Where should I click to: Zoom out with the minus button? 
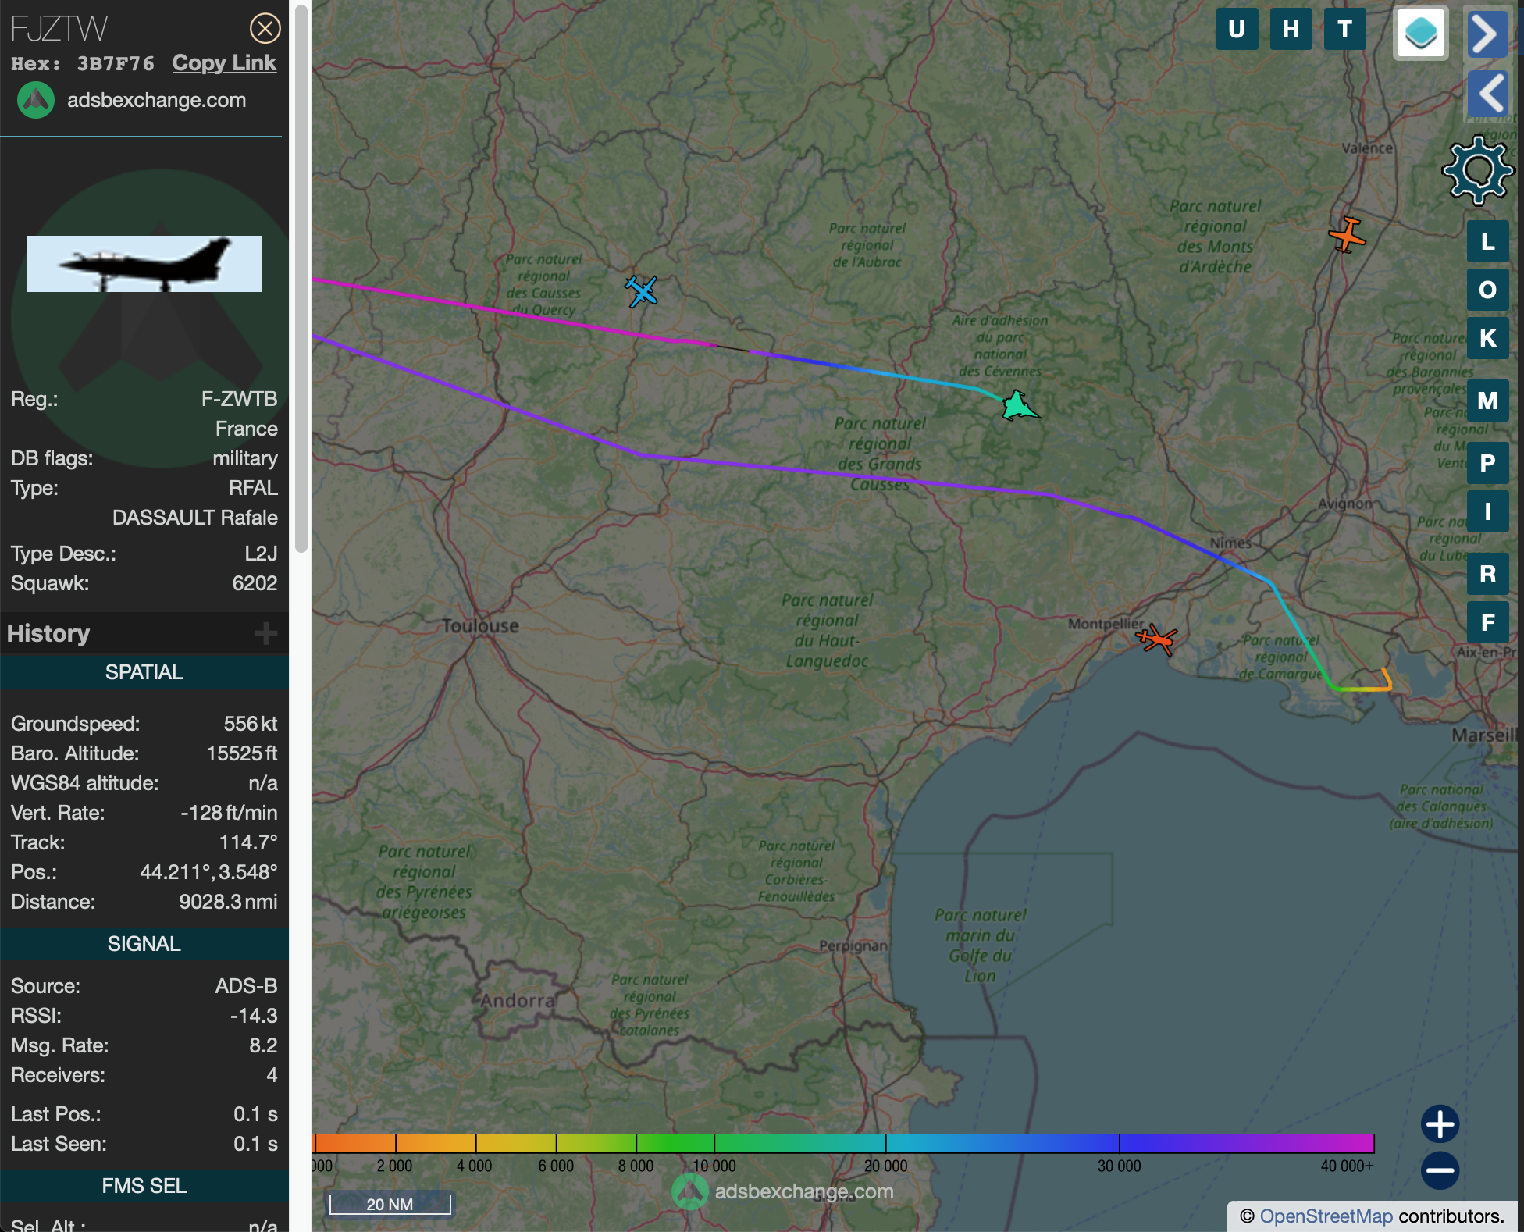coord(1440,1170)
